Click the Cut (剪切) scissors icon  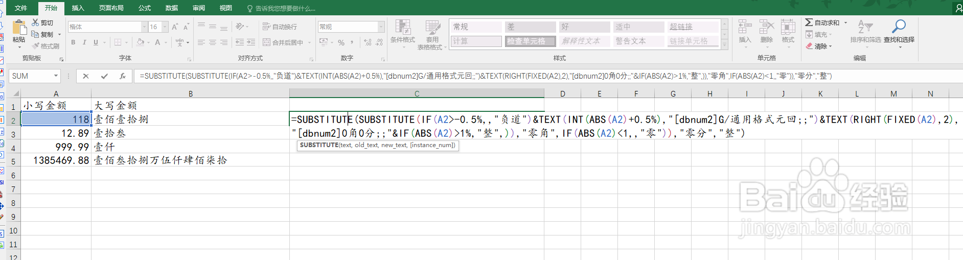(35, 22)
